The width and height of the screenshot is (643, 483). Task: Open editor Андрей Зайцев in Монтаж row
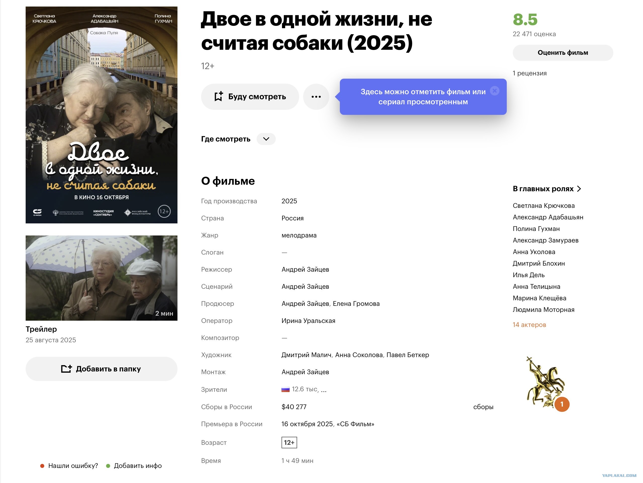(x=305, y=372)
